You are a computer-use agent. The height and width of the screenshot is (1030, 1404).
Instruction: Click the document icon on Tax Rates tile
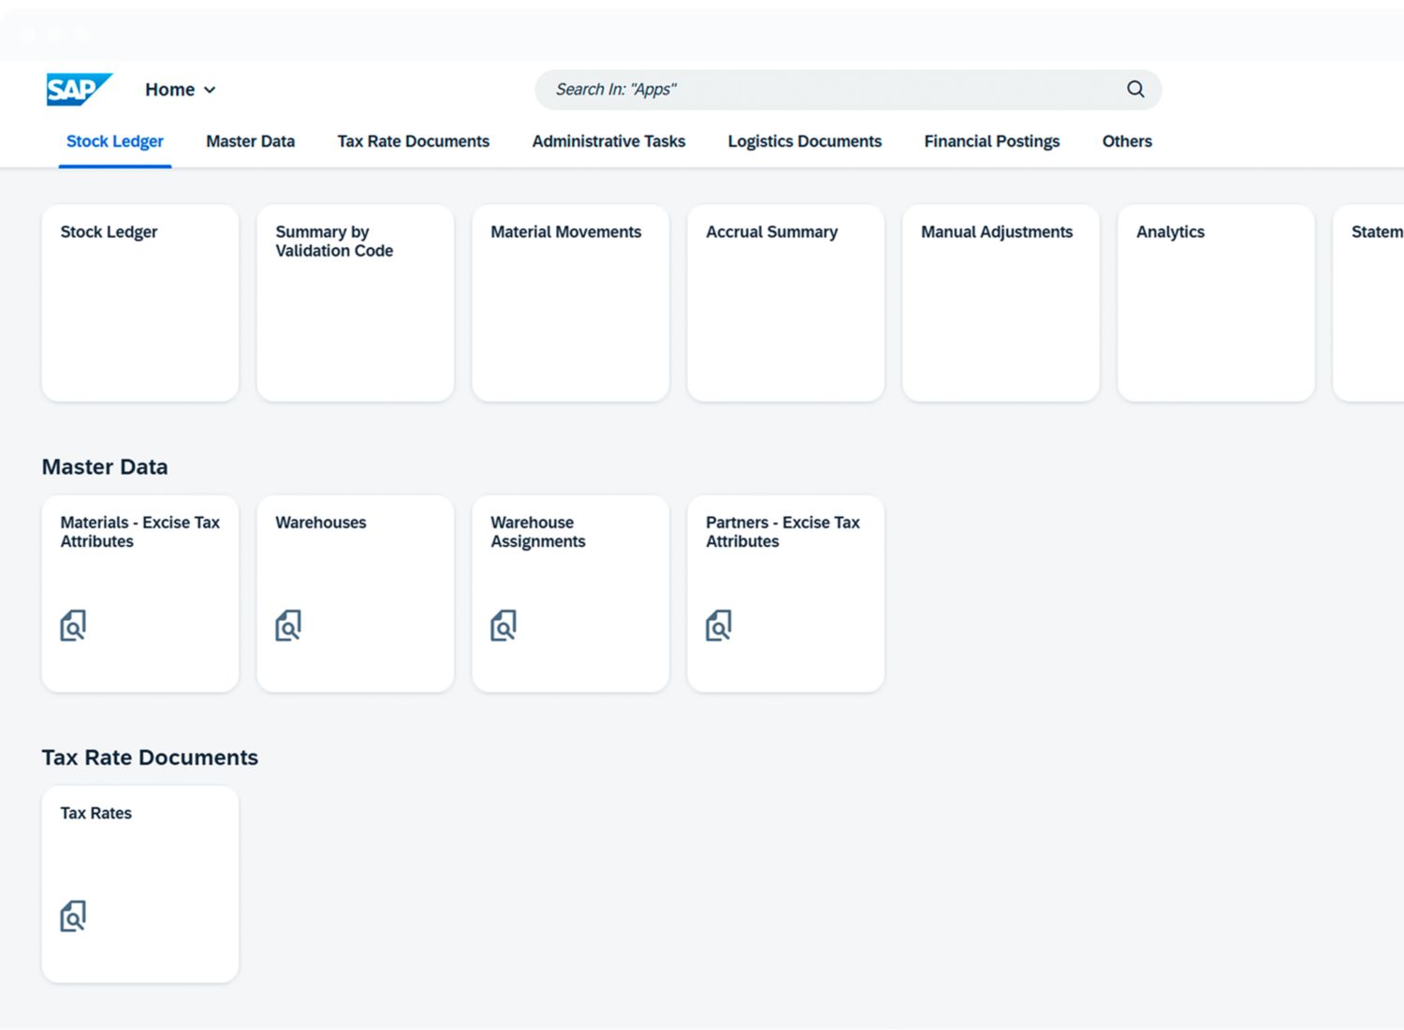click(x=73, y=916)
